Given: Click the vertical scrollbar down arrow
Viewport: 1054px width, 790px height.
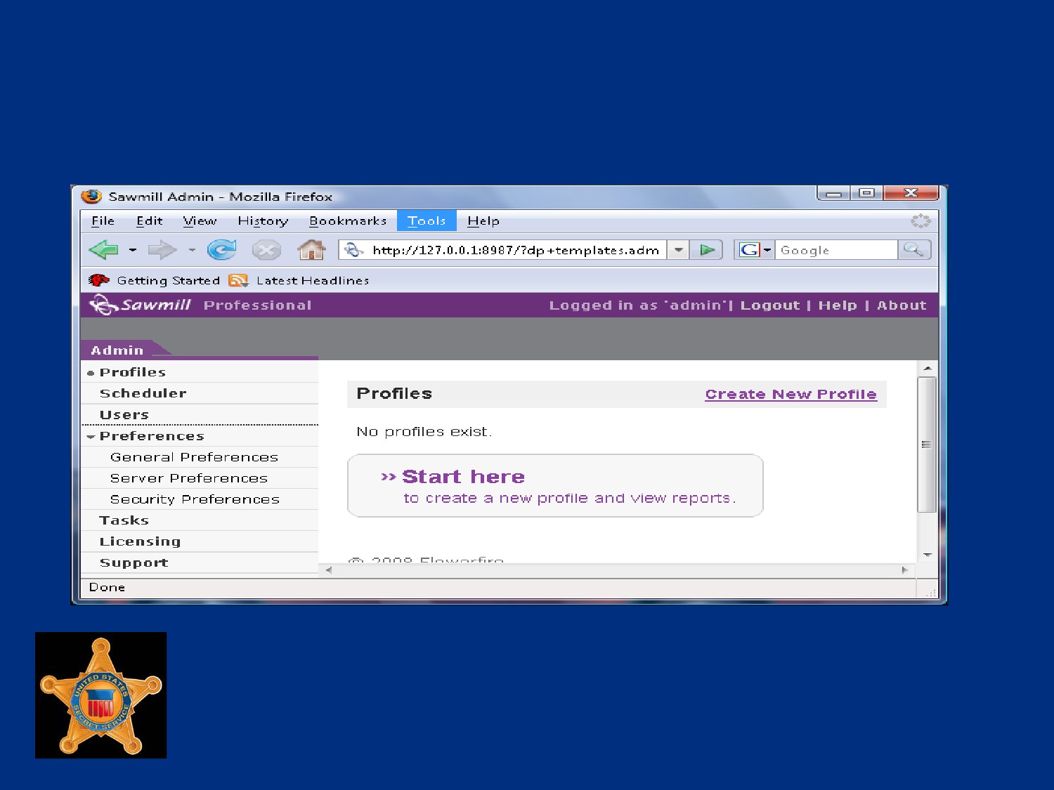Looking at the screenshot, I should pos(927,555).
